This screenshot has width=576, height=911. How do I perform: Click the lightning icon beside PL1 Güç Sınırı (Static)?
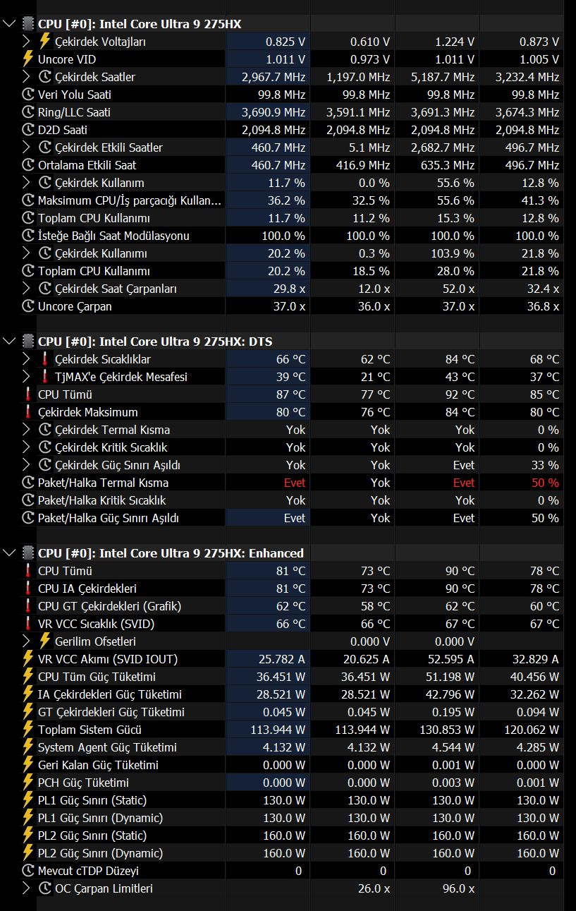[28, 800]
